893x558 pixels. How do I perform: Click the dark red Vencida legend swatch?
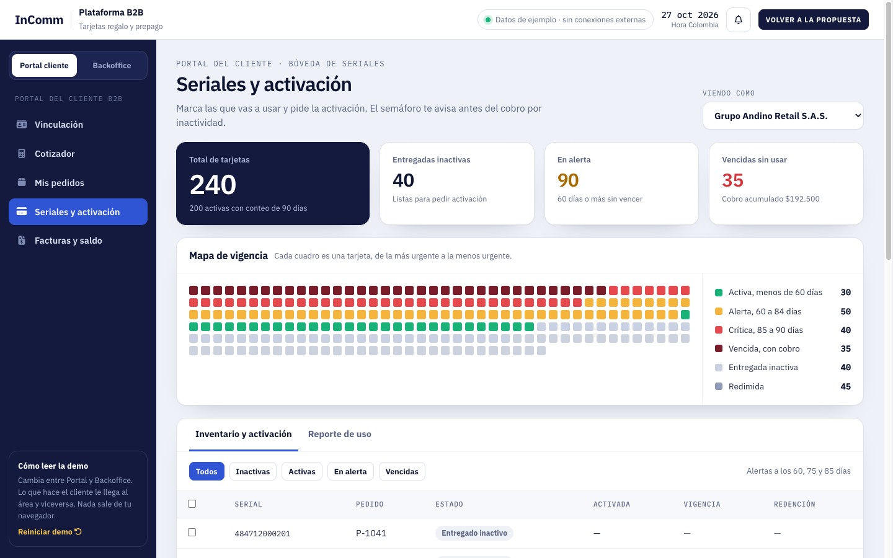[719, 348]
